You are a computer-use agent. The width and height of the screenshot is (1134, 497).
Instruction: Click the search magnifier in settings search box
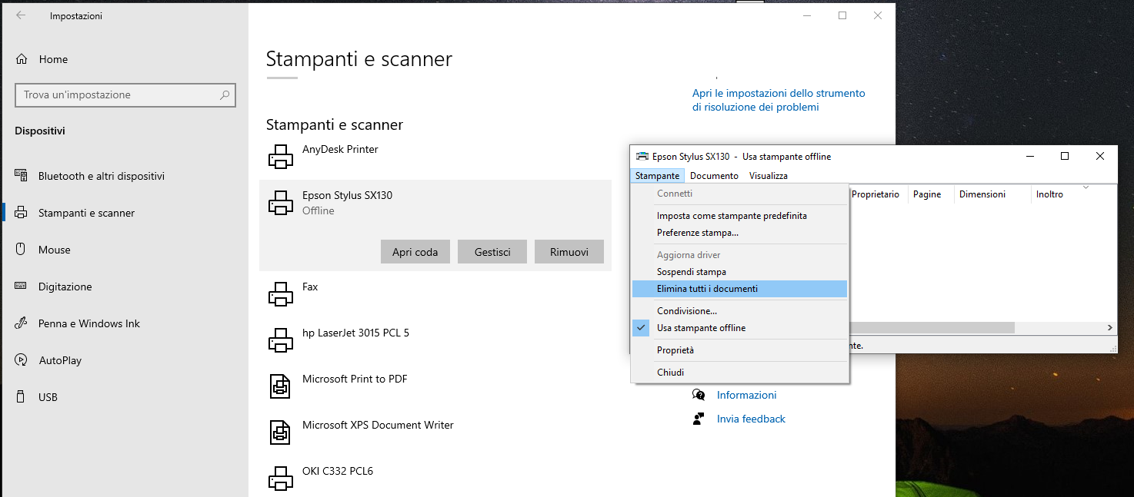[x=225, y=95]
